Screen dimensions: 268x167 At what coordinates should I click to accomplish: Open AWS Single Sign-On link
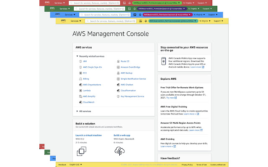[93, 67]
